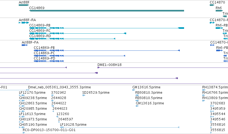The width and height of the screenshot is (228, 134).
Task: Click EST LP12170.5prime
Action: (x=32, y=93)
